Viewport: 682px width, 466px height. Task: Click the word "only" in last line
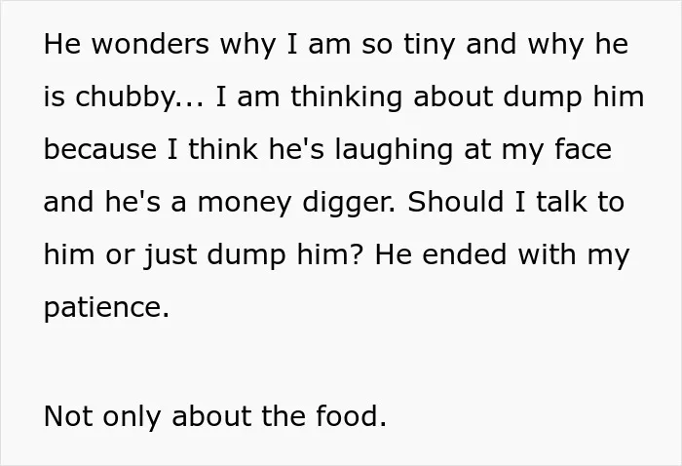133,417
